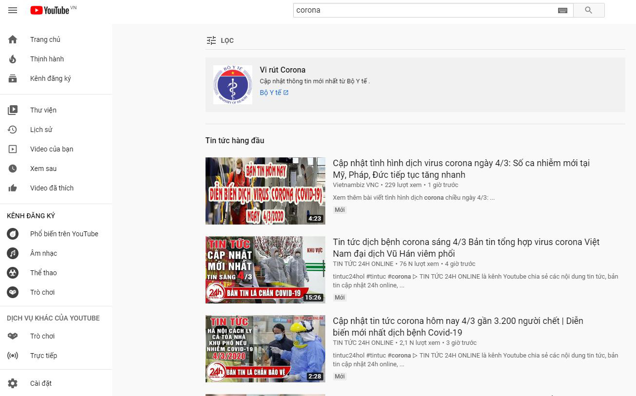
Task: Click the text "229 lượt xem"
Action: point(403,185)
